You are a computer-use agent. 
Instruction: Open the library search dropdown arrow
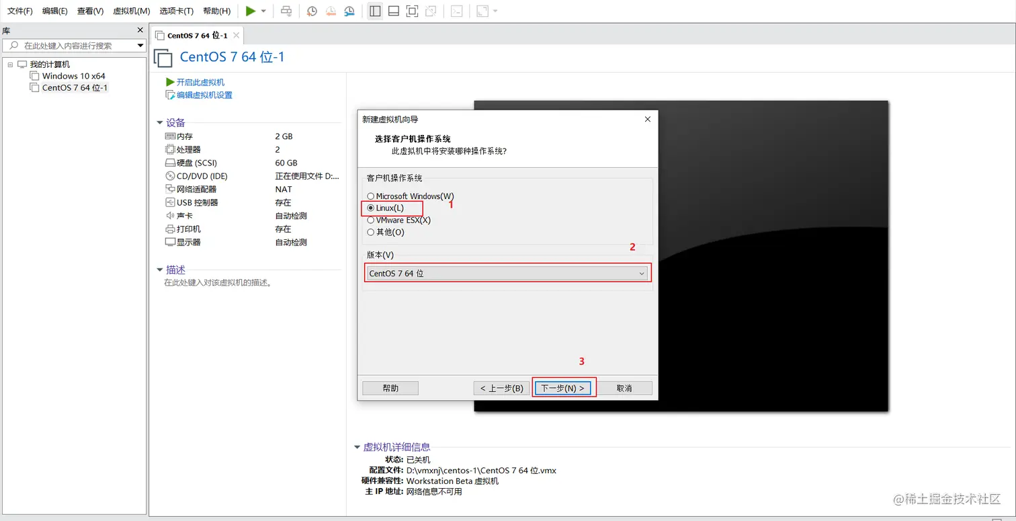point(140,46)
